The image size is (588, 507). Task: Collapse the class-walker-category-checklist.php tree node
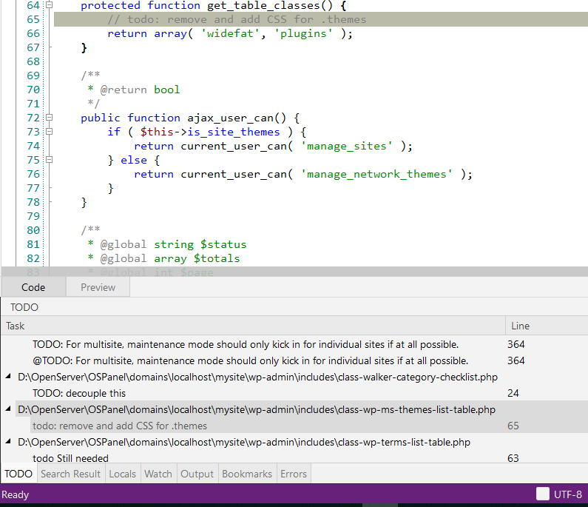click(8, 377)
